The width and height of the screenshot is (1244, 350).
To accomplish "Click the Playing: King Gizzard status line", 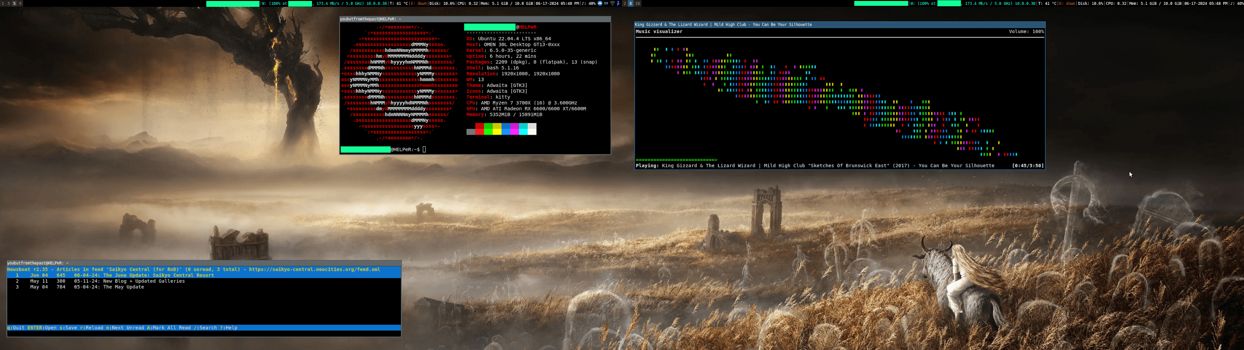I will click(x=815, y=166).
